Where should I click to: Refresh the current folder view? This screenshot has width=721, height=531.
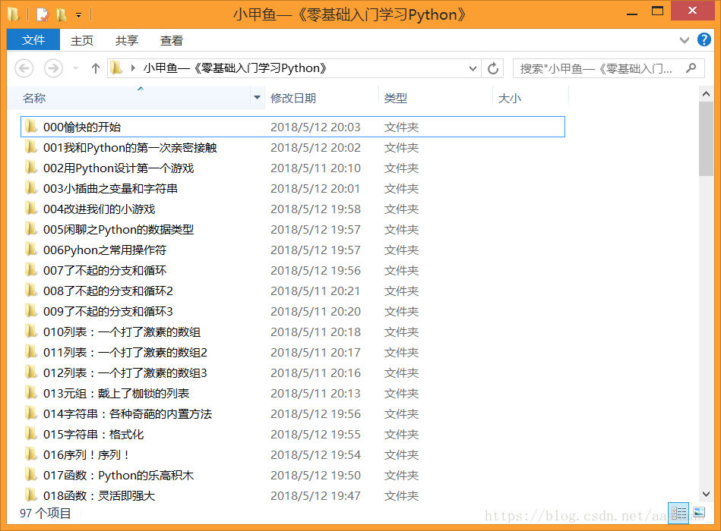click(493, 69)
